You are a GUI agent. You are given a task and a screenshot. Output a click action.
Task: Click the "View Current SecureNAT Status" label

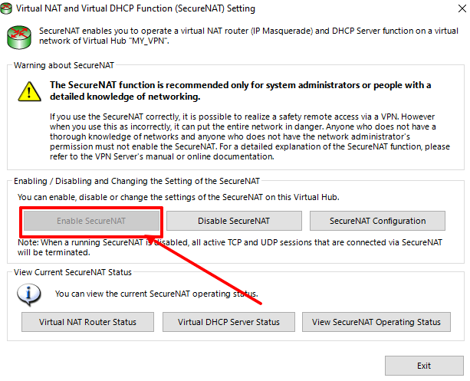click(x=73, y=272)
